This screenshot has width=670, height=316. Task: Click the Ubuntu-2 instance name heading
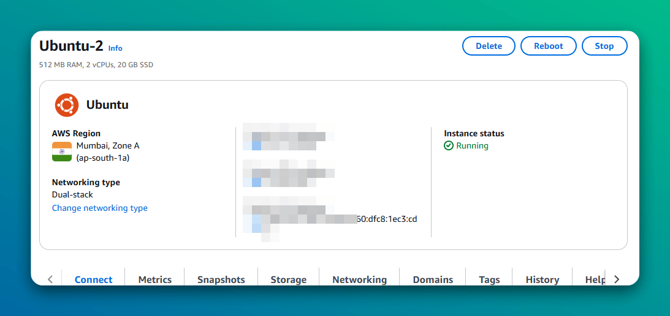click(70, 46)
